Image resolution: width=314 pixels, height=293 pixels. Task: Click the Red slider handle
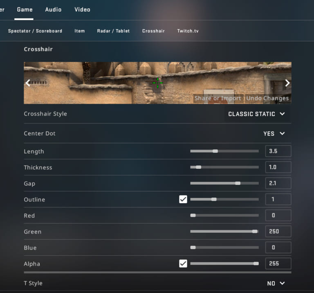pos(193,215)
